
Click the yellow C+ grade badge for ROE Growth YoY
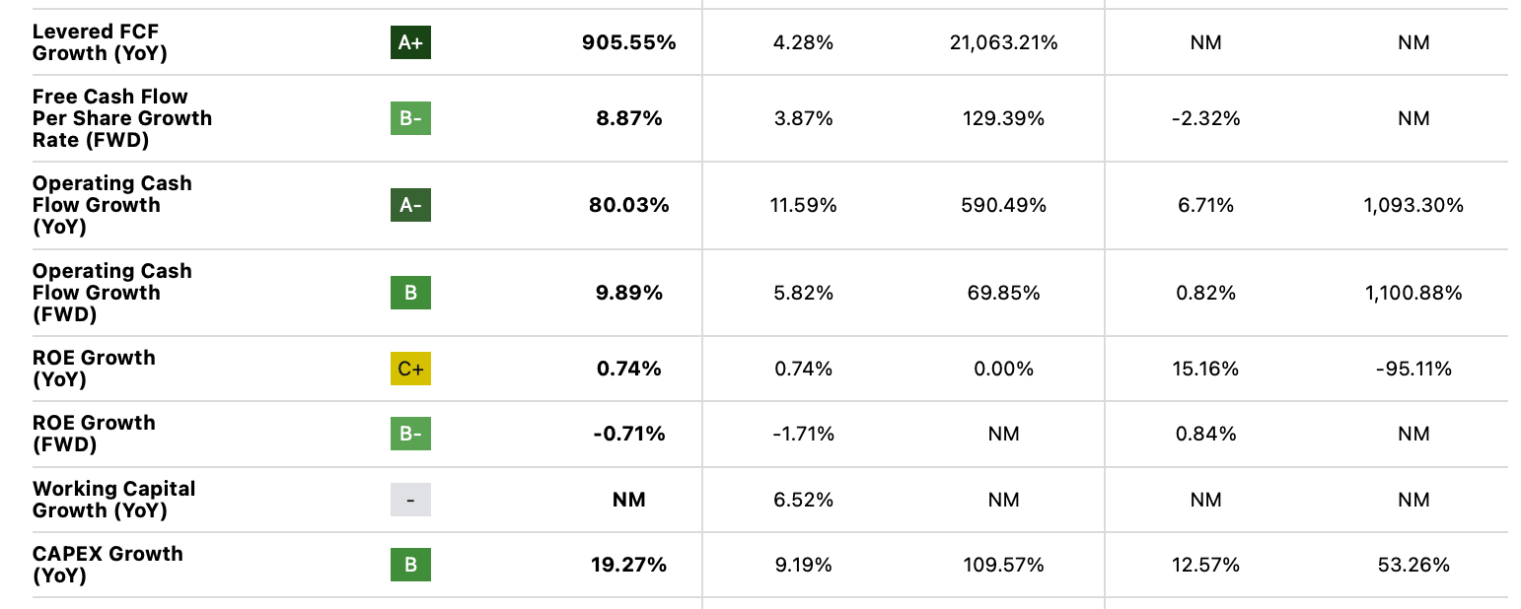[410, 369]
